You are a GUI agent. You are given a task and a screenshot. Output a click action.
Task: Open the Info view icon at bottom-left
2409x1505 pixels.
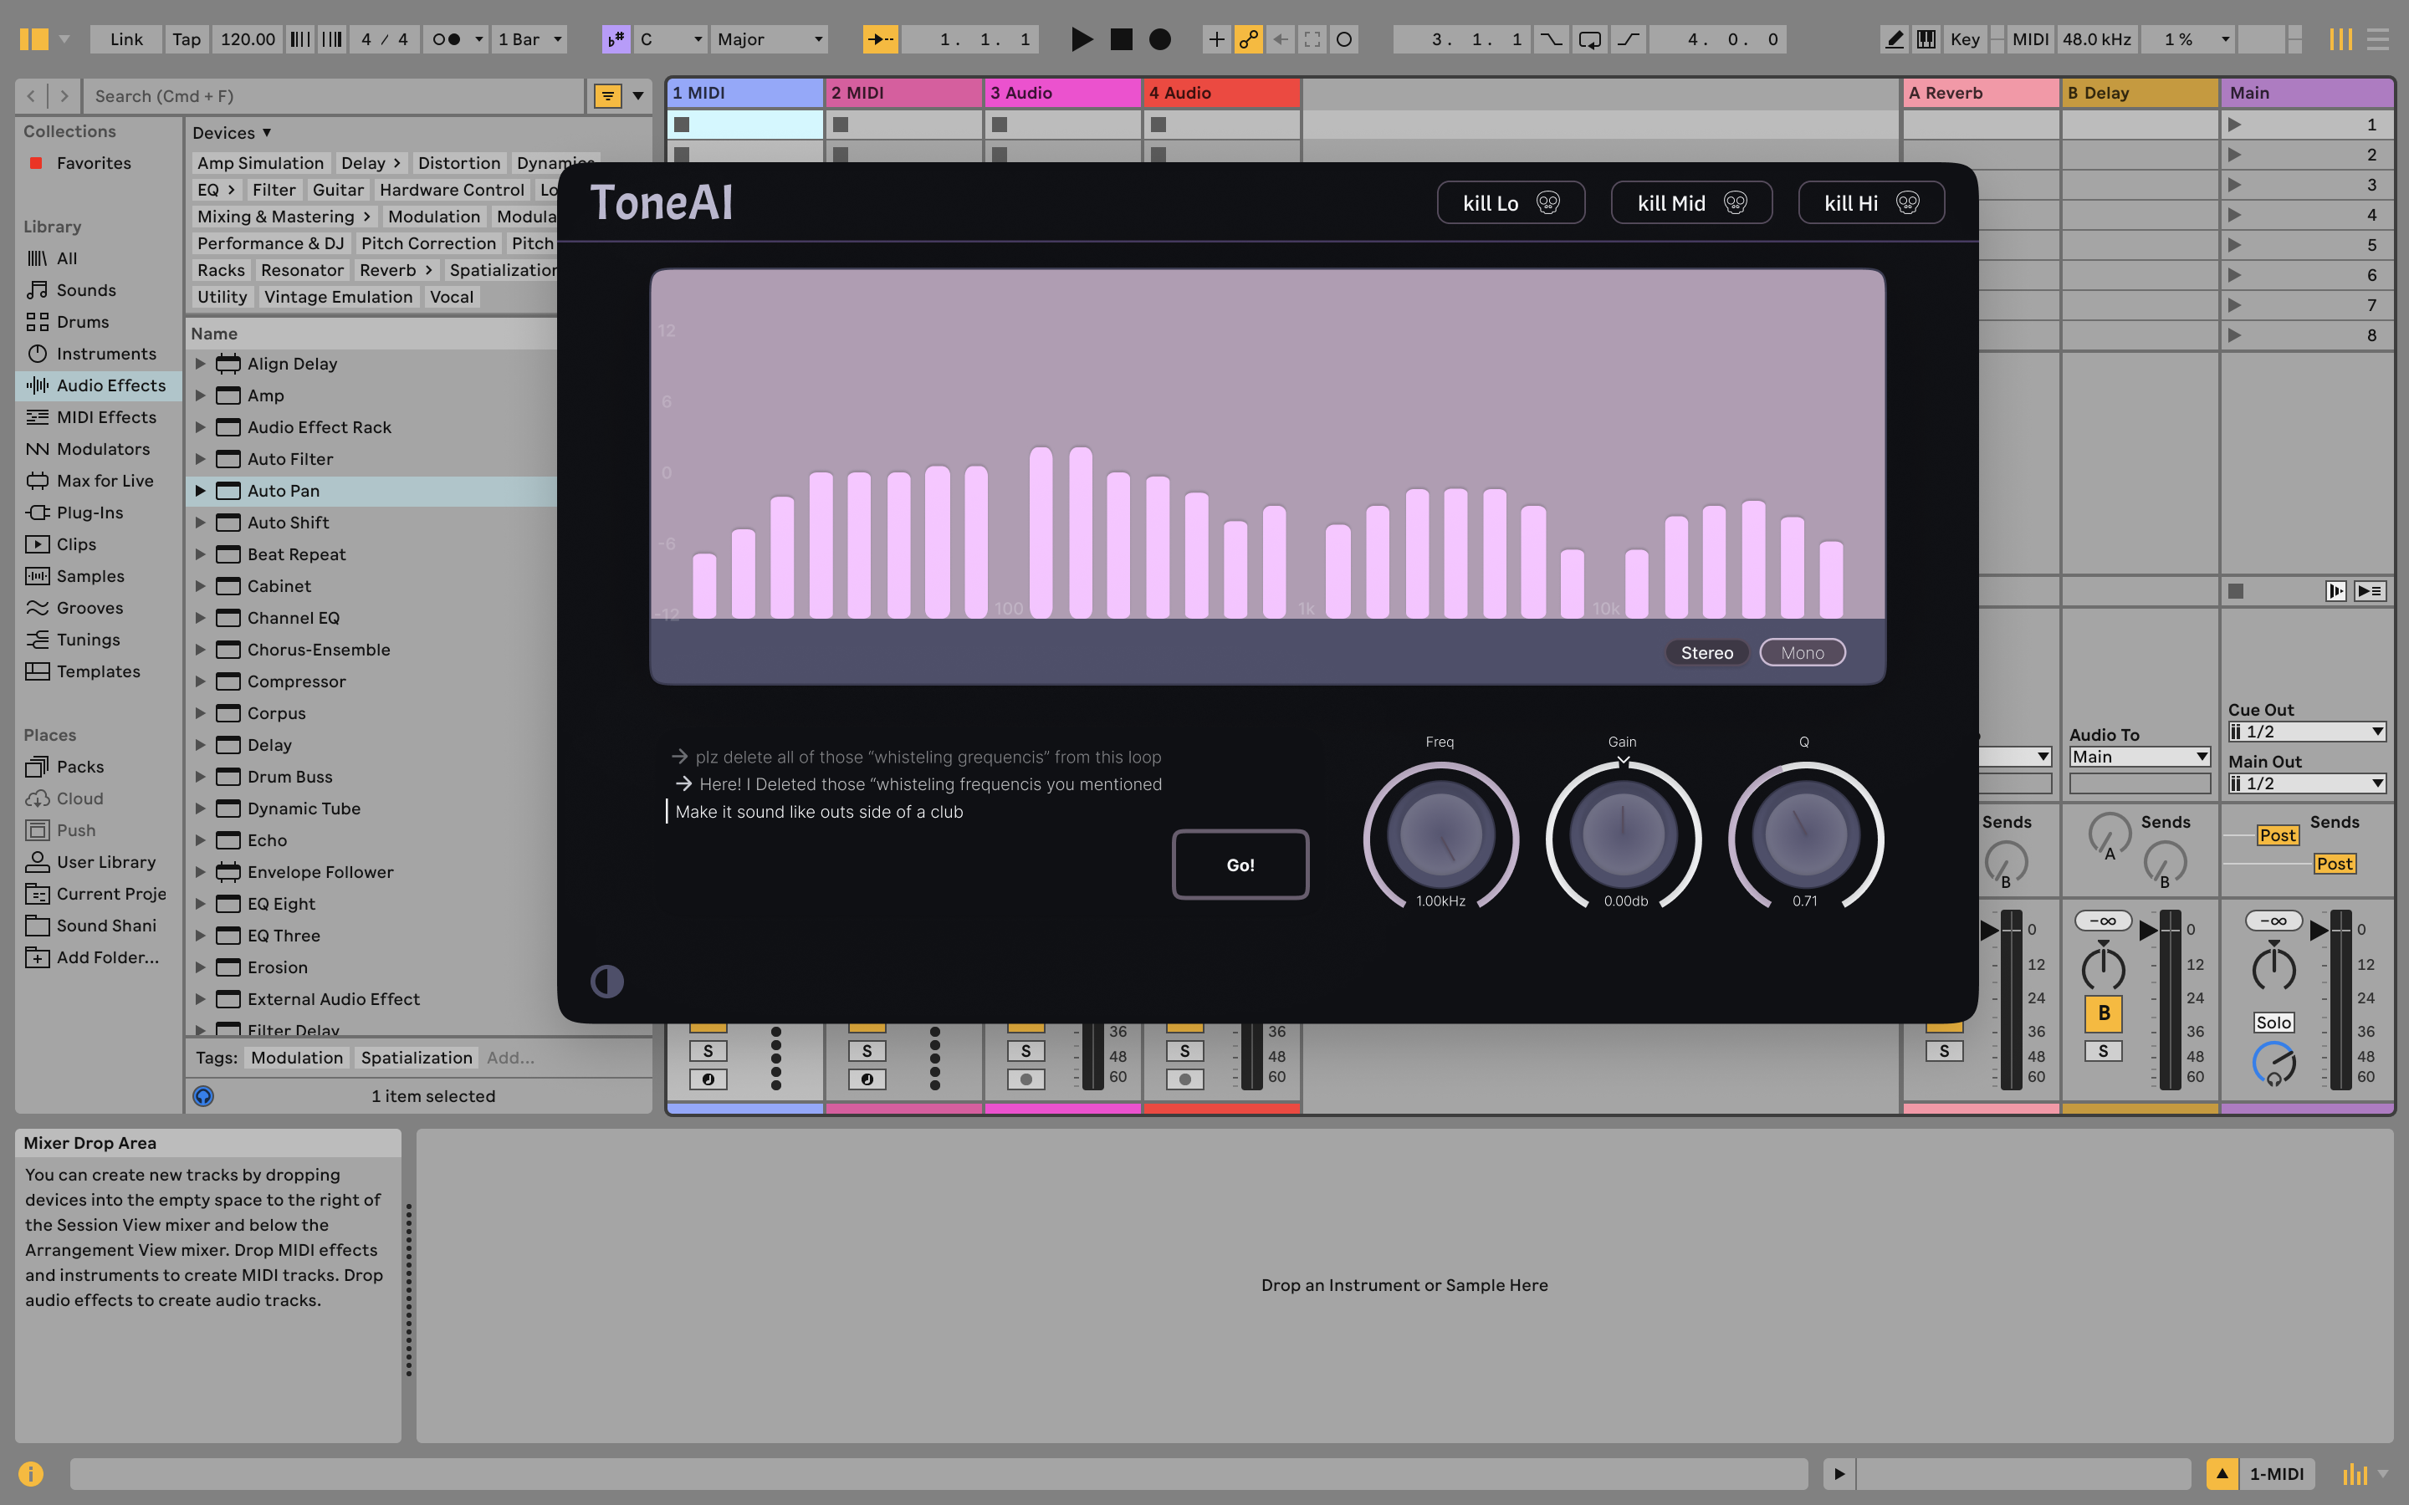[31, 1473]
